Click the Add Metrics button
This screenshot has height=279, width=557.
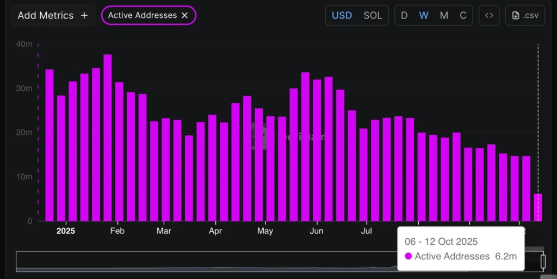click(53, 15)
